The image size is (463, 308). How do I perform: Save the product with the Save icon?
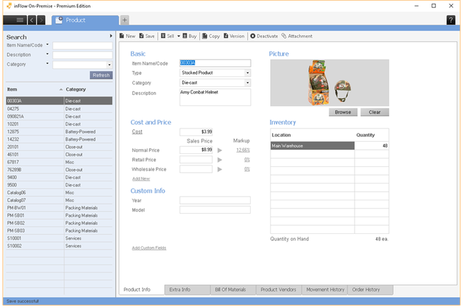[x=142, y=36]
